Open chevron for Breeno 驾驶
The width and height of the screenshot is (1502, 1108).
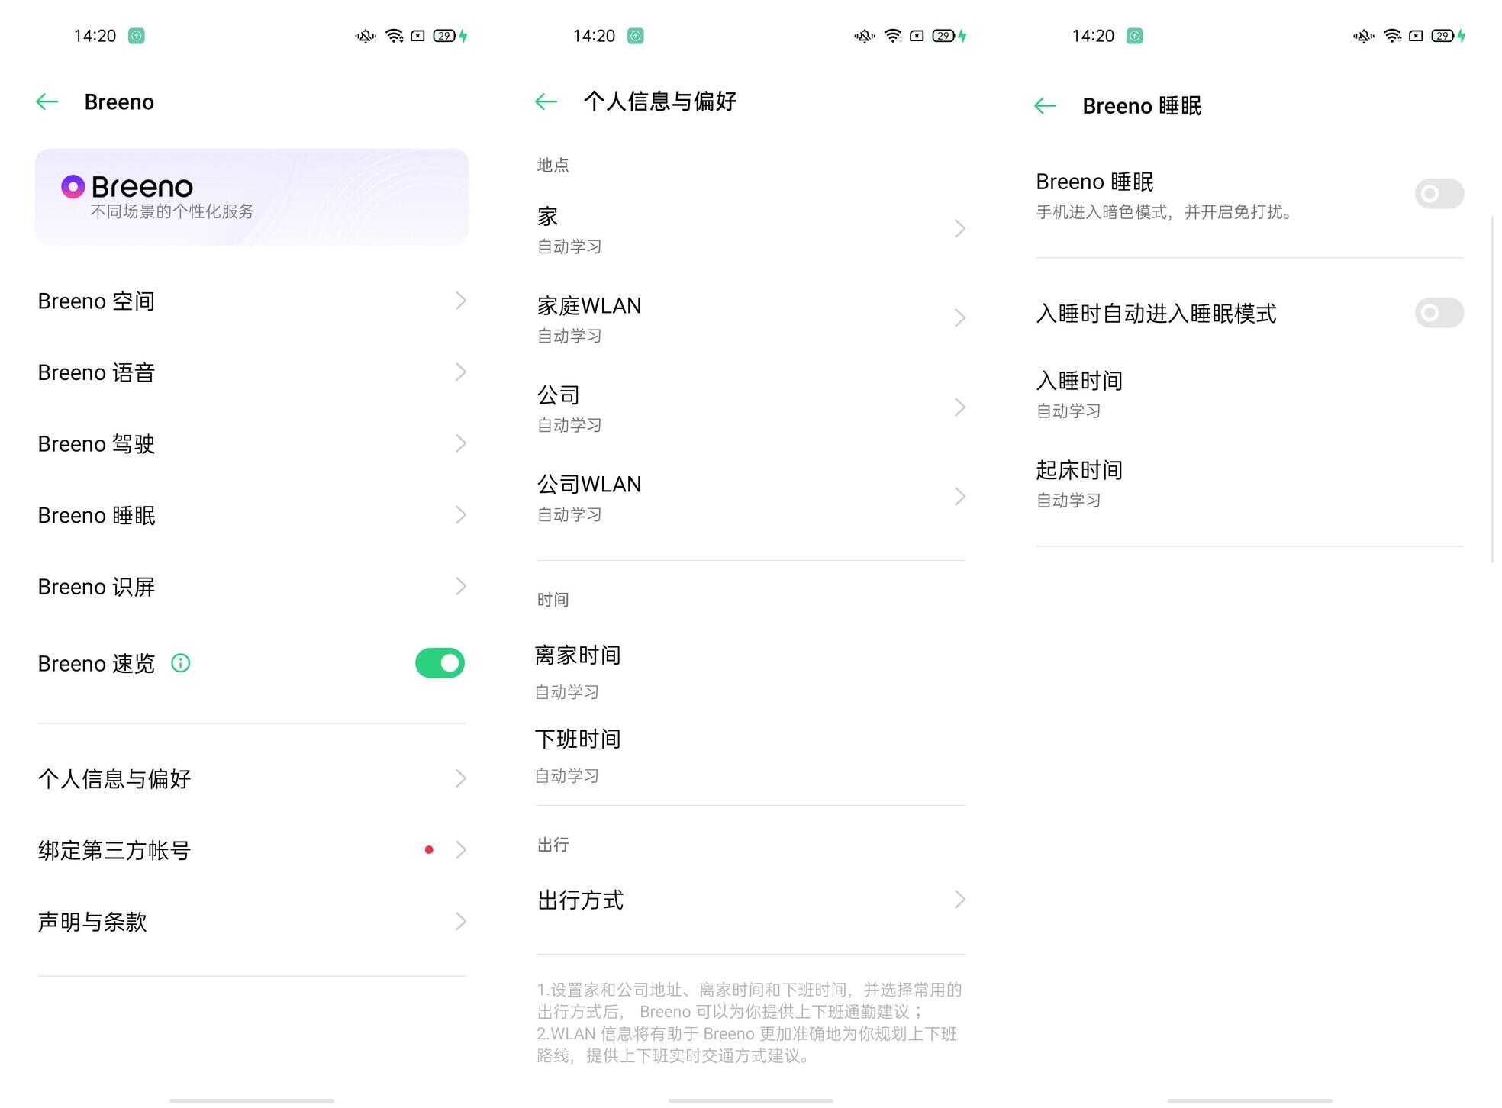tap(460, 443)
